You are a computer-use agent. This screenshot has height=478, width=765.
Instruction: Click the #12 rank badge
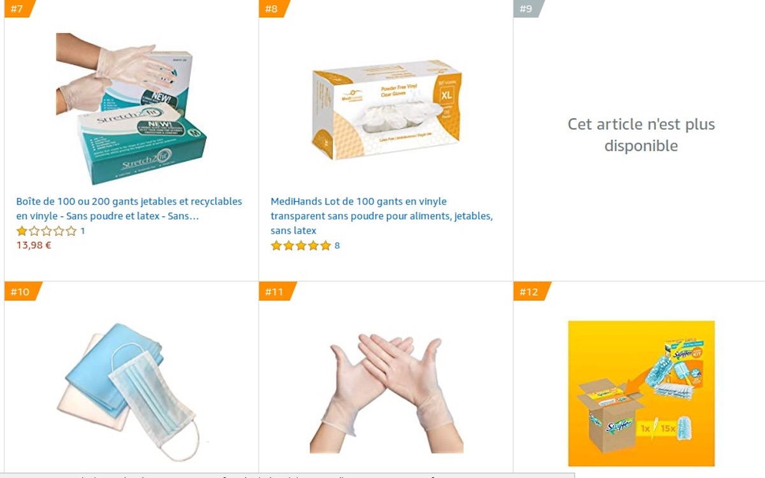click(x=530, y=292)
